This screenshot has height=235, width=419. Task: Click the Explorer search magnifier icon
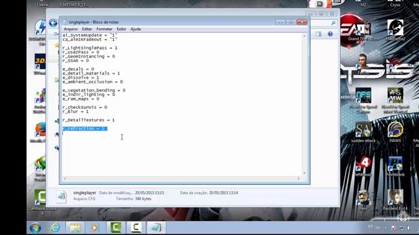pyautogui.click(x=333, y=23)
